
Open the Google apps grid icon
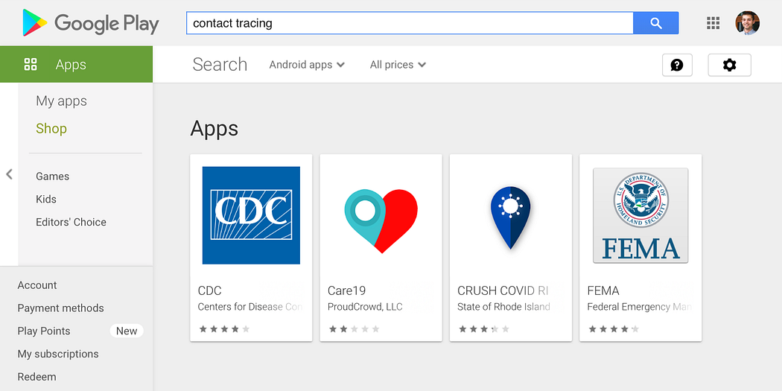tap(713, 23)
